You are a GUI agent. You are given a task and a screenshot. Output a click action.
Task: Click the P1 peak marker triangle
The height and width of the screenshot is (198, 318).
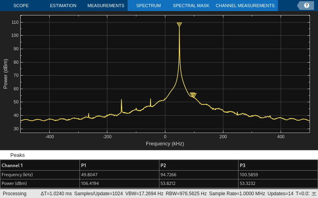[x=179, y=25]
